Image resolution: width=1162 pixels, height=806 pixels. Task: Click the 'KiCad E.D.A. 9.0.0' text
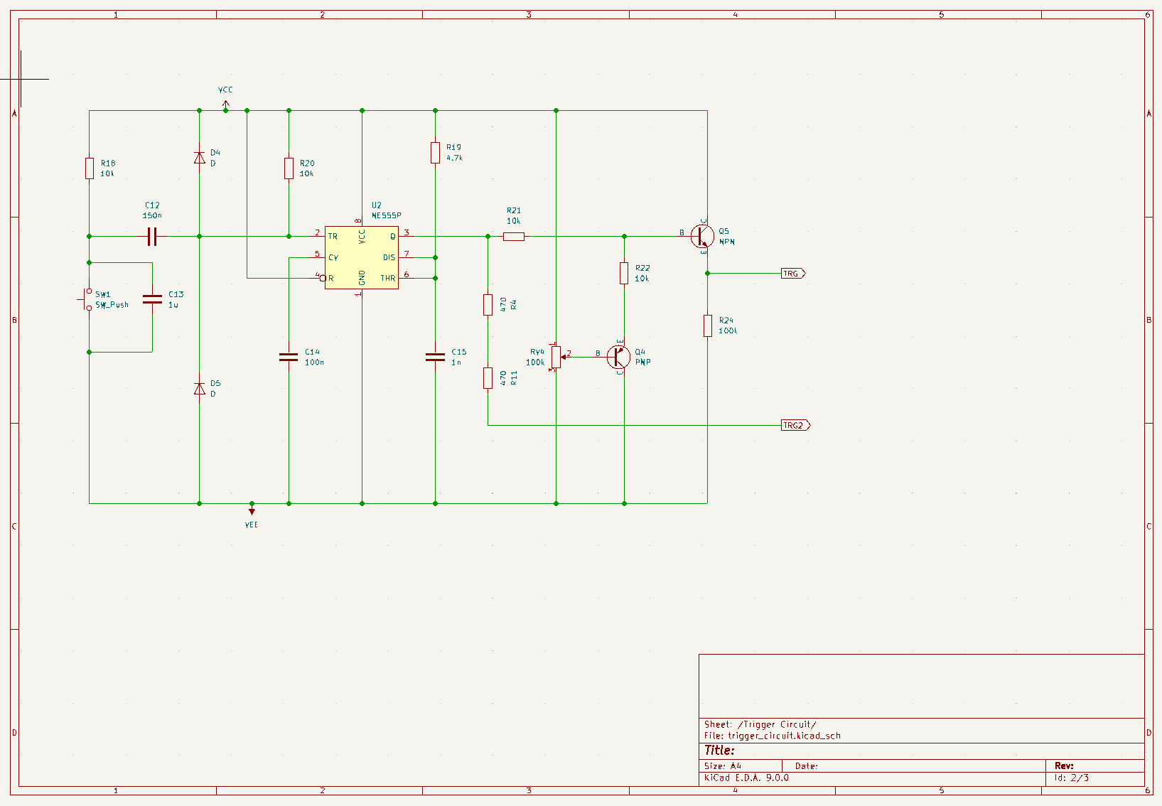[x=746, y=778]
